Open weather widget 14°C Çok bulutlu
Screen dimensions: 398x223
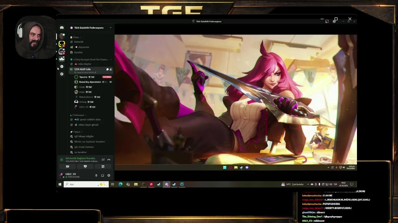pos(292,184)
